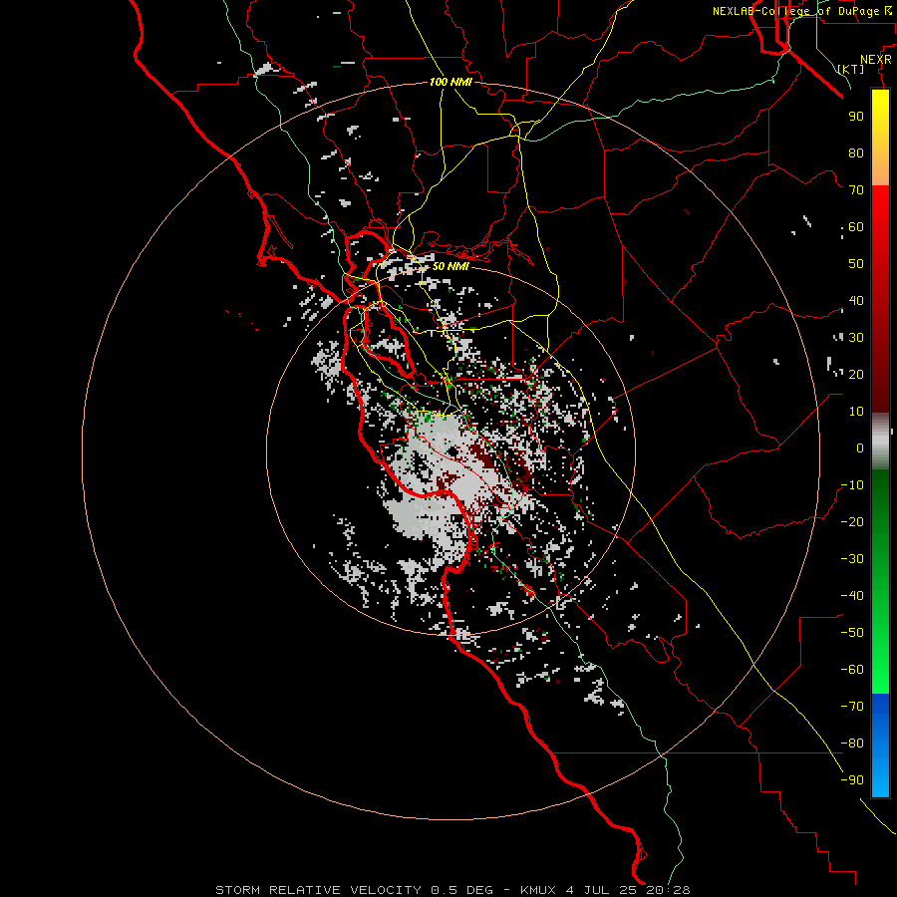Image resolution: width=897 pixels, height=897 pixels.
Task: Click the 90 value on the velocity scale
Action: coord(856,117)
